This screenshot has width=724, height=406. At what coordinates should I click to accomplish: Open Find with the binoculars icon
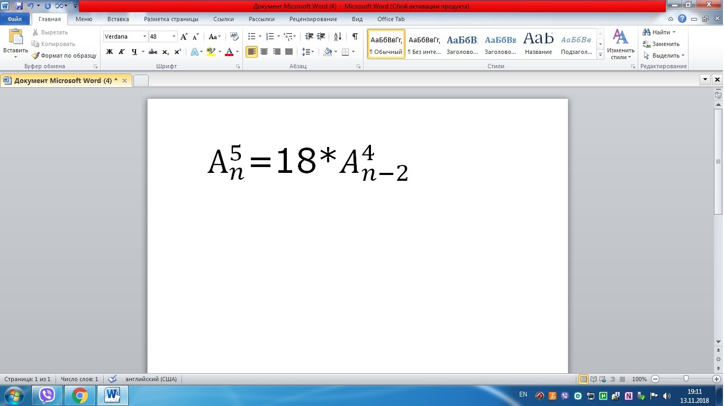(x=646, y=33)
